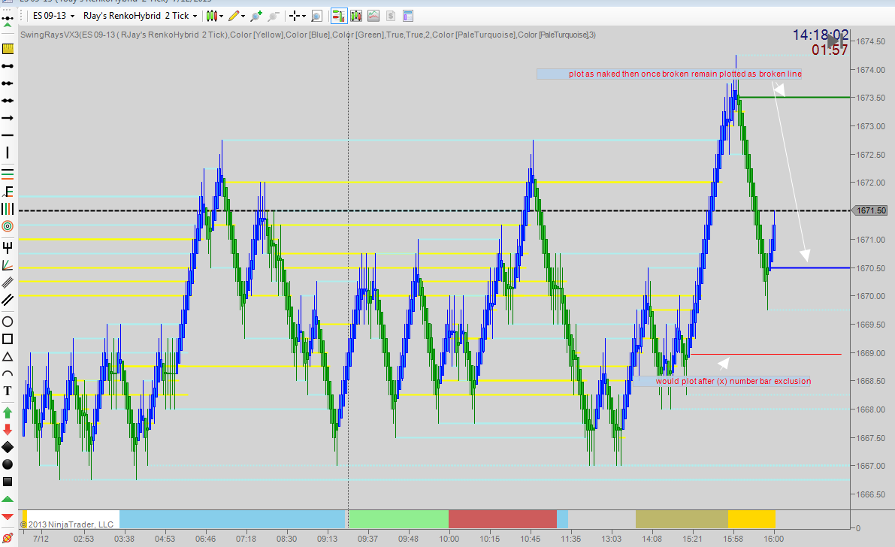Viewport: 895px width, 547px height.
Task: Select the green Arrow Up marker
Action: tap(8, 413)
